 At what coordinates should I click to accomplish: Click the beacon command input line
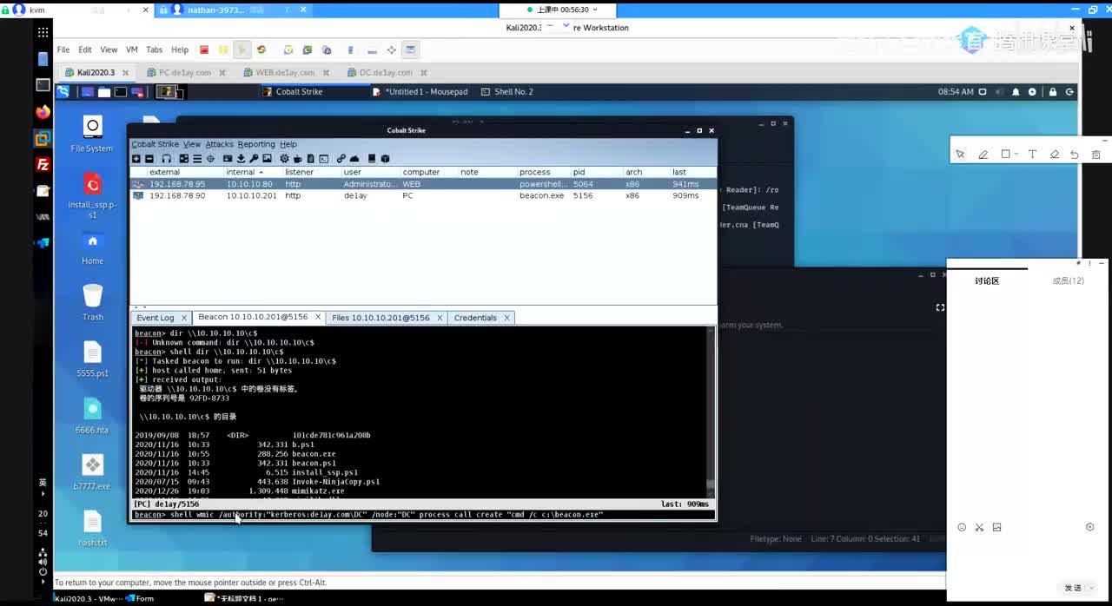(x=422, y=515)
